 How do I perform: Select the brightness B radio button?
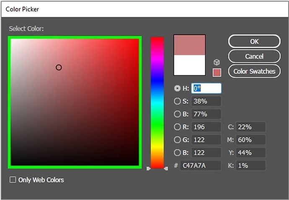(x=177, y=114)
